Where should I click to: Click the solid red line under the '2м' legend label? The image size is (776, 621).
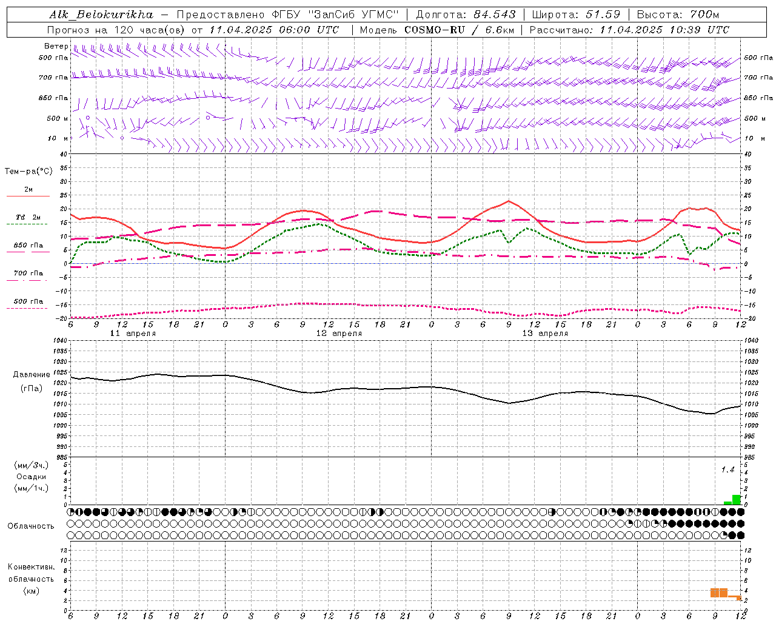[28, 196]
